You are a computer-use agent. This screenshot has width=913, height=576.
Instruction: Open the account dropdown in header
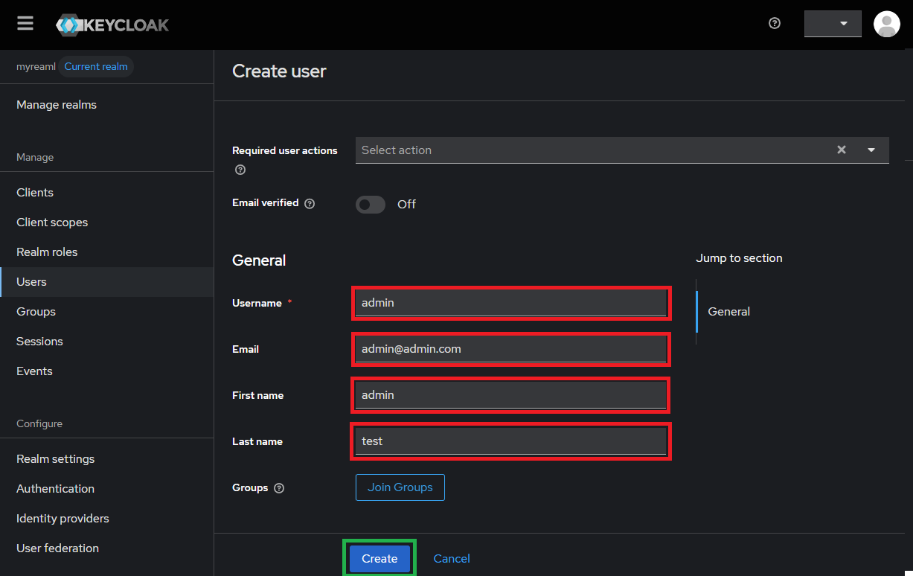click(x=833, y=24)
